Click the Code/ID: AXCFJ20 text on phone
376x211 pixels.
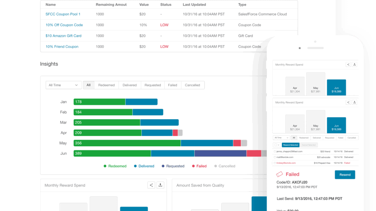coord(292,182)
